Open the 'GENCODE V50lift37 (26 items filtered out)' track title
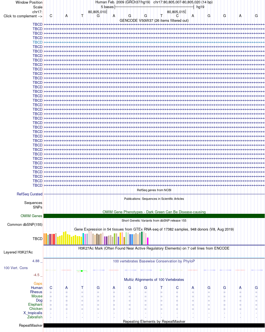 [x=154, y=20]
